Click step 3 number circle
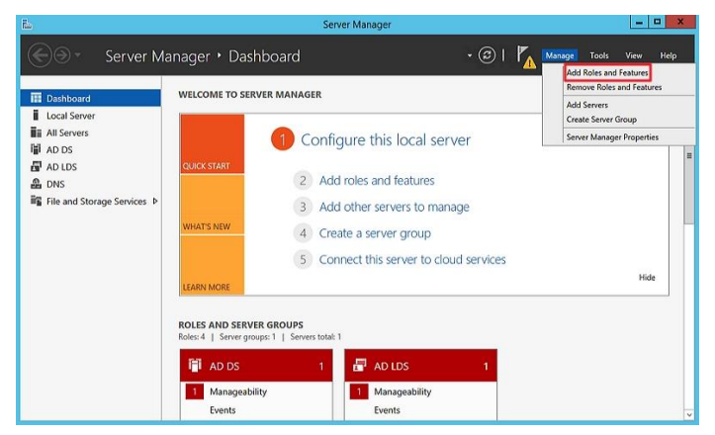This screenshot has height=435, width=715. point(303,207)
